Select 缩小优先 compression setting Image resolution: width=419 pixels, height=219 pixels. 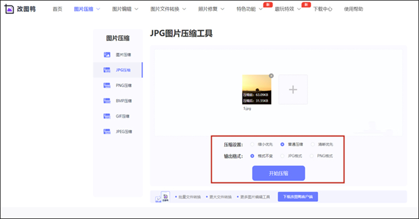pos(252,144)
